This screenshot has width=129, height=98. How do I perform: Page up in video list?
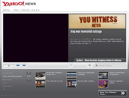(x=29, y=73)
